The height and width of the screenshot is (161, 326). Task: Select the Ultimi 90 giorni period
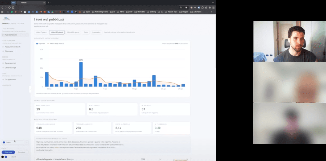coord(73,32)
